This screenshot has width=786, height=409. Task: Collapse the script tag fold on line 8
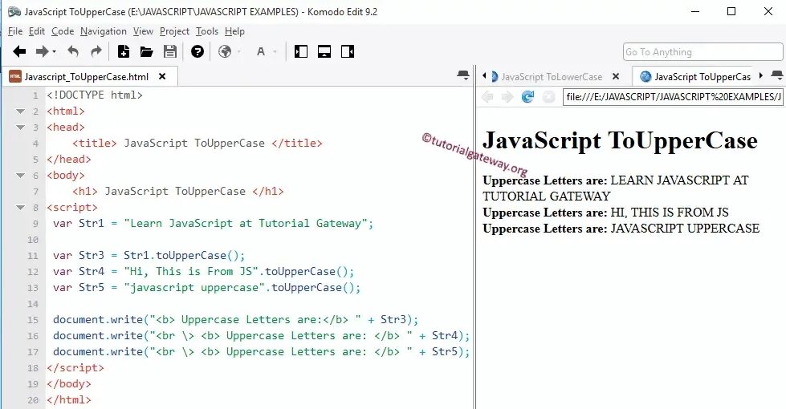point(20,207)
